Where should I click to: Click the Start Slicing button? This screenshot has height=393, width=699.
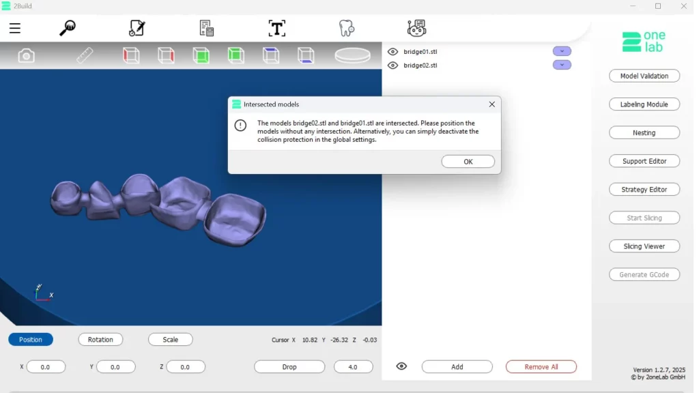644,218
